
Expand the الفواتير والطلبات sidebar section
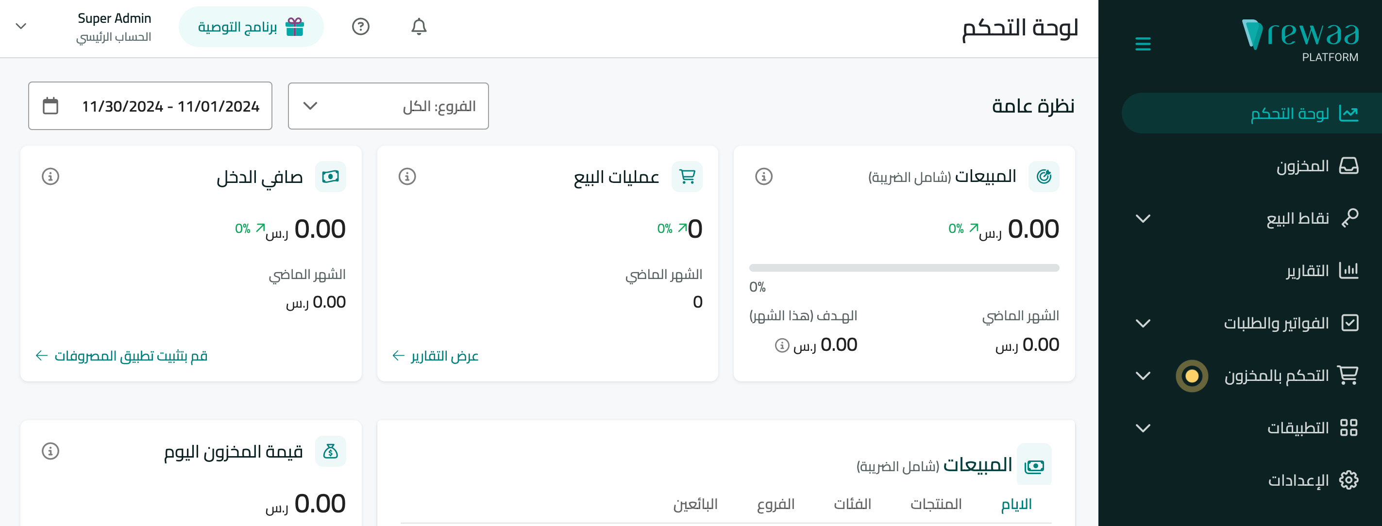tap(1143, 323)
